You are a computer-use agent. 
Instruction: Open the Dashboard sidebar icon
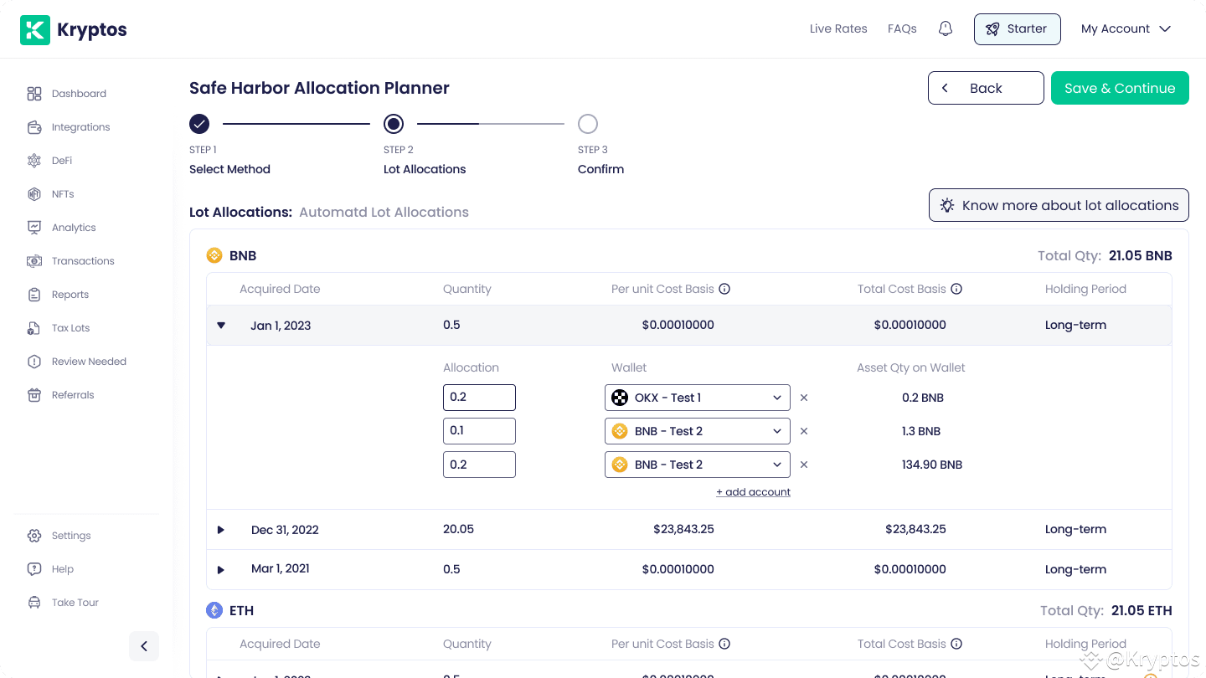[34, 94]
